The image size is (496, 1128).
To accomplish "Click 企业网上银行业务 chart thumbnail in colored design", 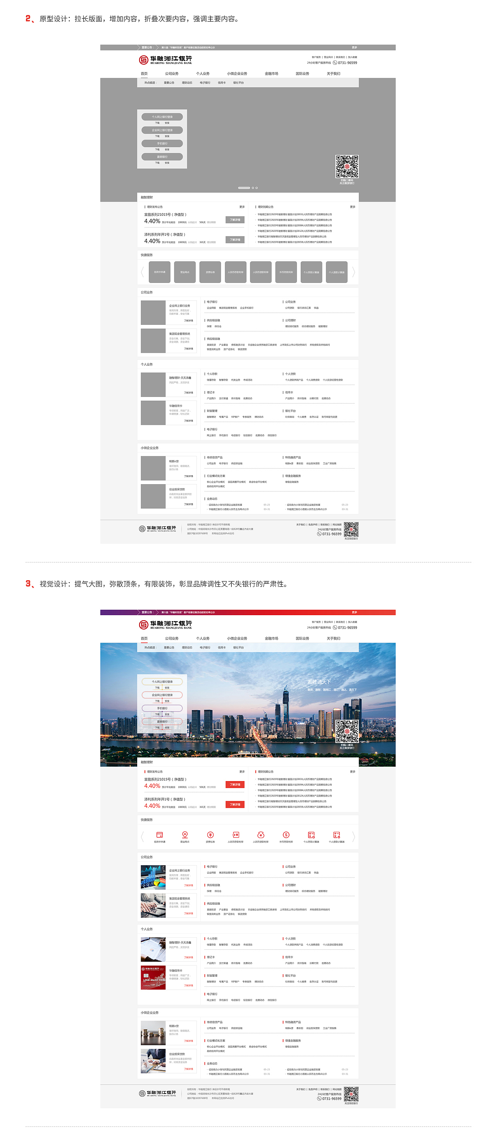I will pos(153,878).
